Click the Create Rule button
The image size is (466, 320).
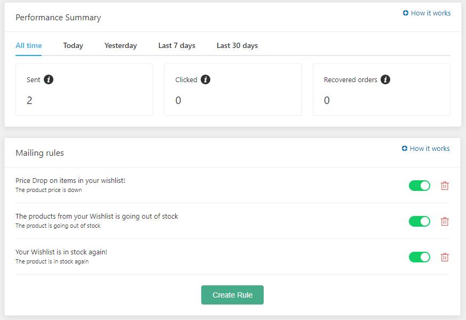click(232, 295)
